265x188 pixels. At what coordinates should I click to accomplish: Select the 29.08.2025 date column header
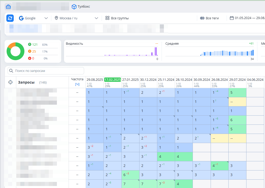(x=95, y=80)
